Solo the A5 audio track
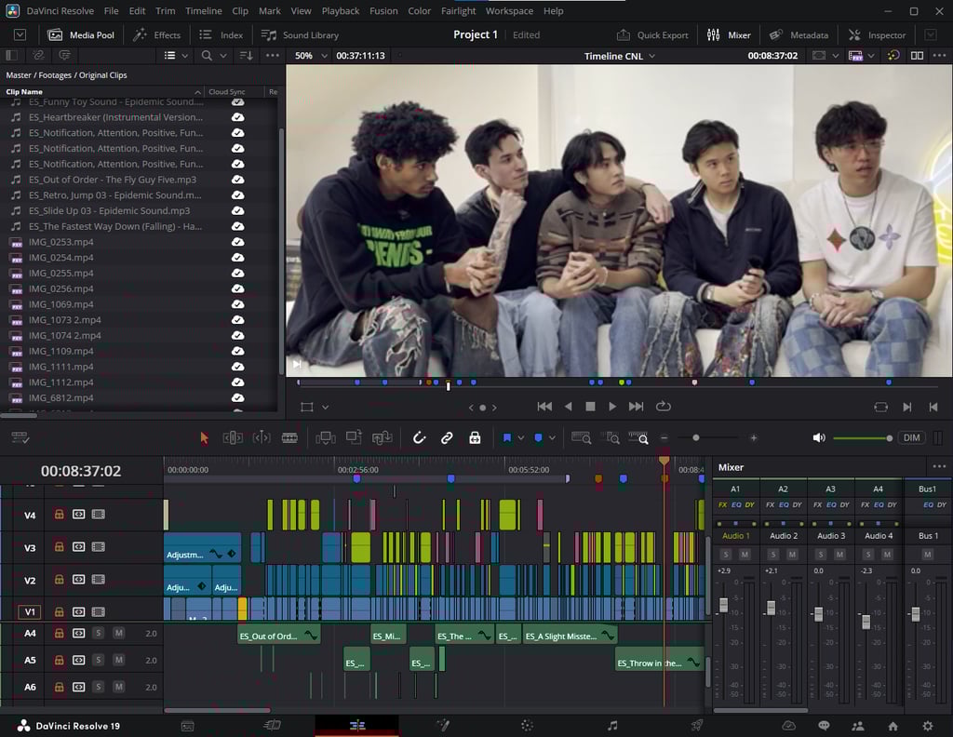953x737 pixels. 98,660
